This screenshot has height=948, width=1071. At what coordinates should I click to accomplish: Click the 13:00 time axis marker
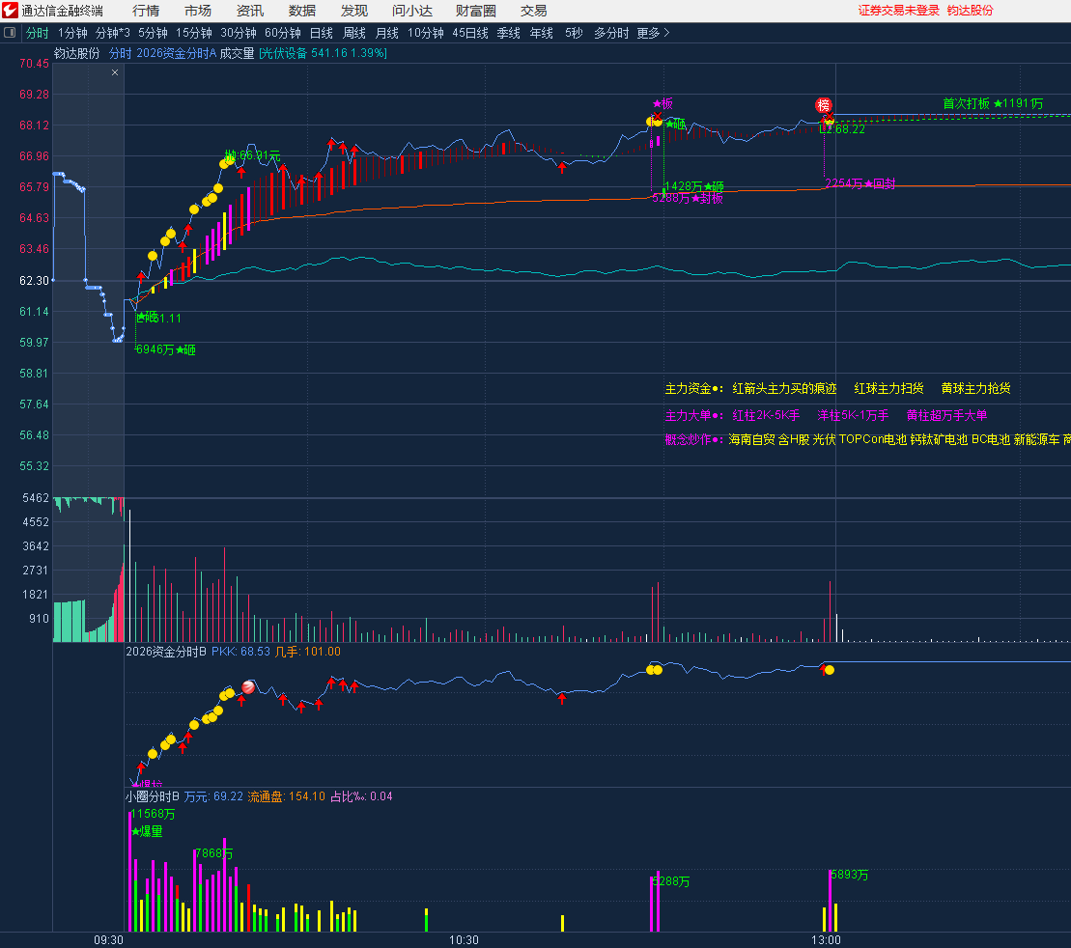tap(826, 939)
